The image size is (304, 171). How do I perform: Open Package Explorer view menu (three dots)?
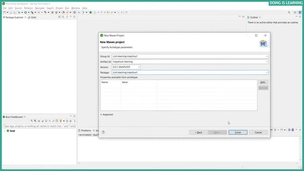(67, 17)
